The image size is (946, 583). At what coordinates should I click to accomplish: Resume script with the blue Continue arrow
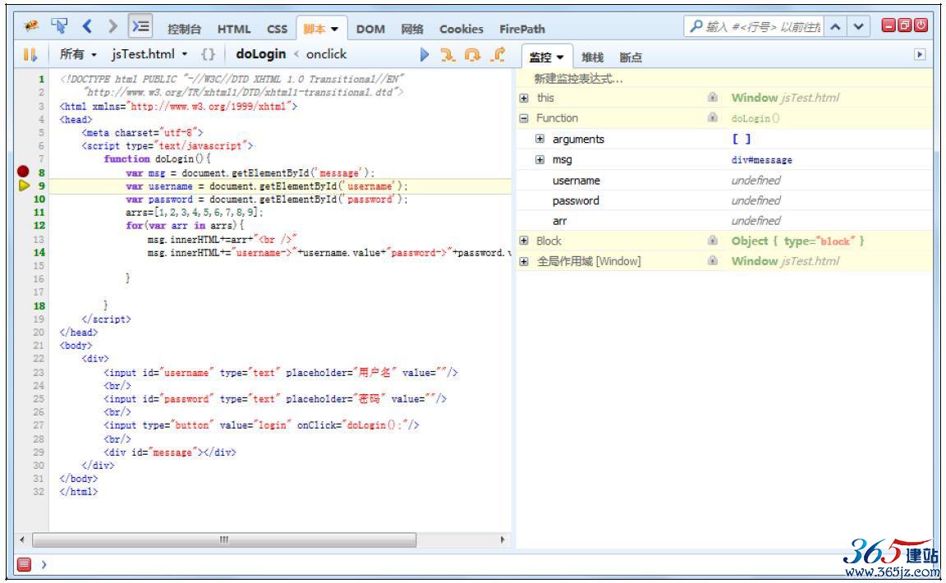pos(424,55)
